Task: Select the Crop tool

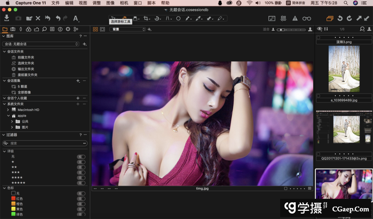Action: 146,18
